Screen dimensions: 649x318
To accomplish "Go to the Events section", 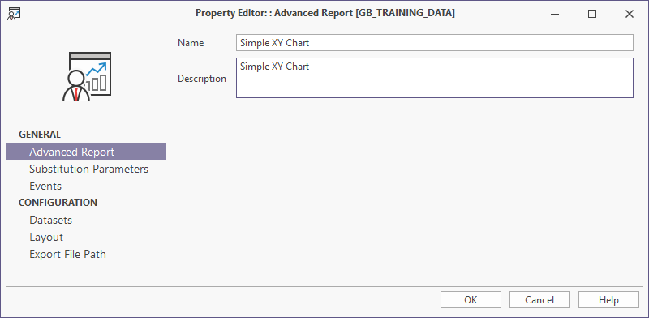I will (45, 186).
